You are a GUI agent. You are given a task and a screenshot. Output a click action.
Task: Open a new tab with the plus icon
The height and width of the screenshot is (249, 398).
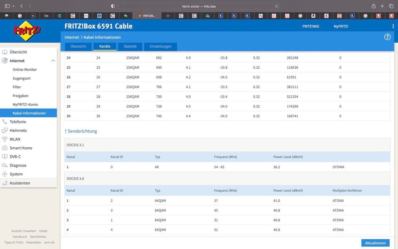(382, 6)
